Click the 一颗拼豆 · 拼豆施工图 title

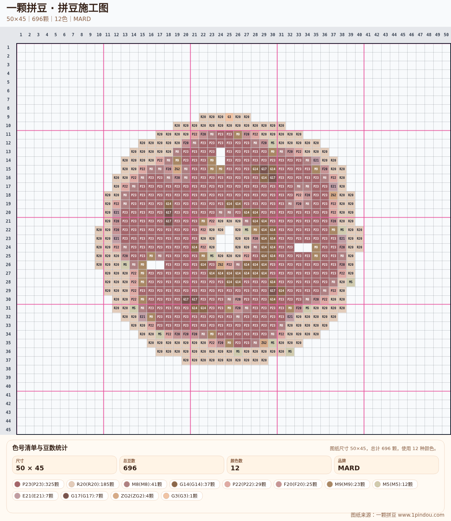click(58, 8)
